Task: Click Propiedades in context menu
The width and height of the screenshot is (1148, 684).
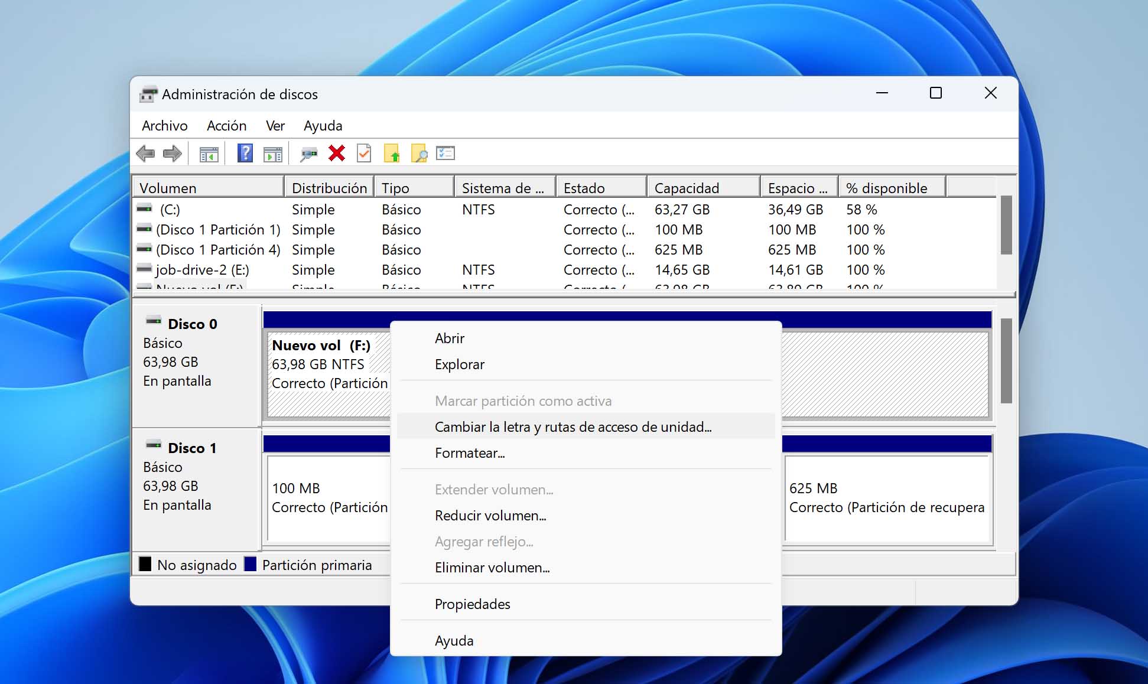Action: tap(472, 604)
